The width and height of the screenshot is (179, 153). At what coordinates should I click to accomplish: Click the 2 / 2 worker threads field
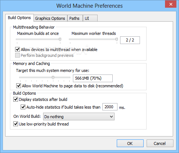(x=130, y=40)
